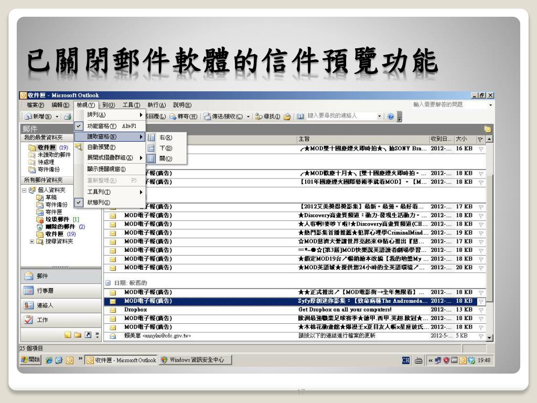The image size is (537, 403).
Task: Collapse the 個人資料夾 tree node
Action: tap(24, 190)
